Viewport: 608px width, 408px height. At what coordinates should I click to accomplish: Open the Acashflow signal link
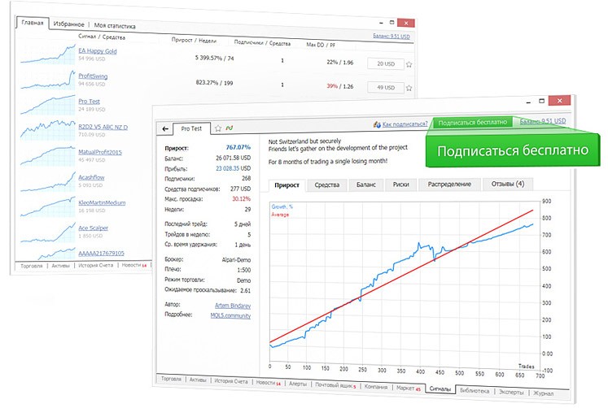pos(91,177)
